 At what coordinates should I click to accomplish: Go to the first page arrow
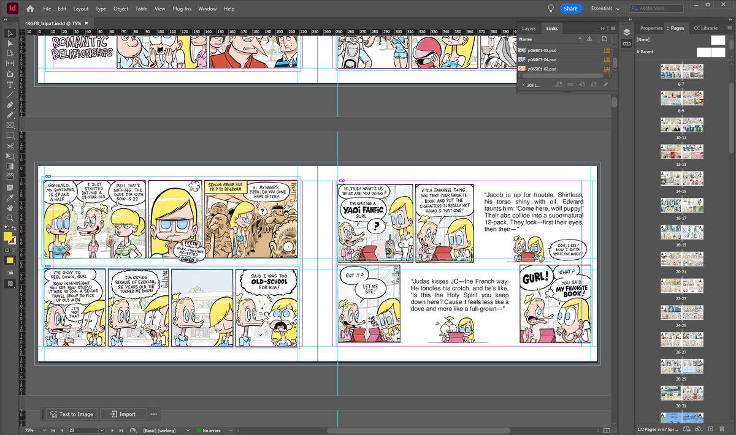tap(52, 431)
